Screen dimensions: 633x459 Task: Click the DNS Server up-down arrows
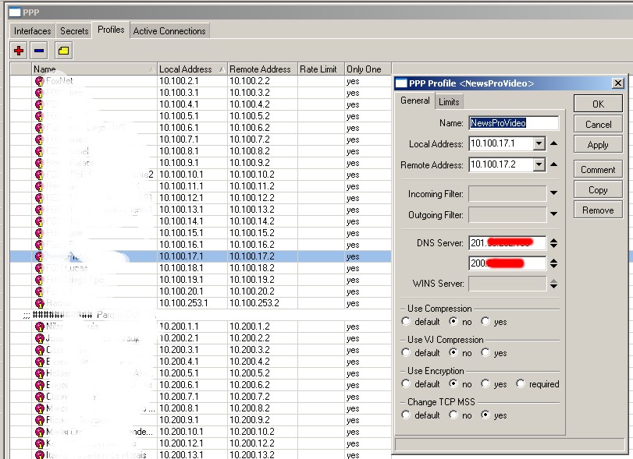553,243
